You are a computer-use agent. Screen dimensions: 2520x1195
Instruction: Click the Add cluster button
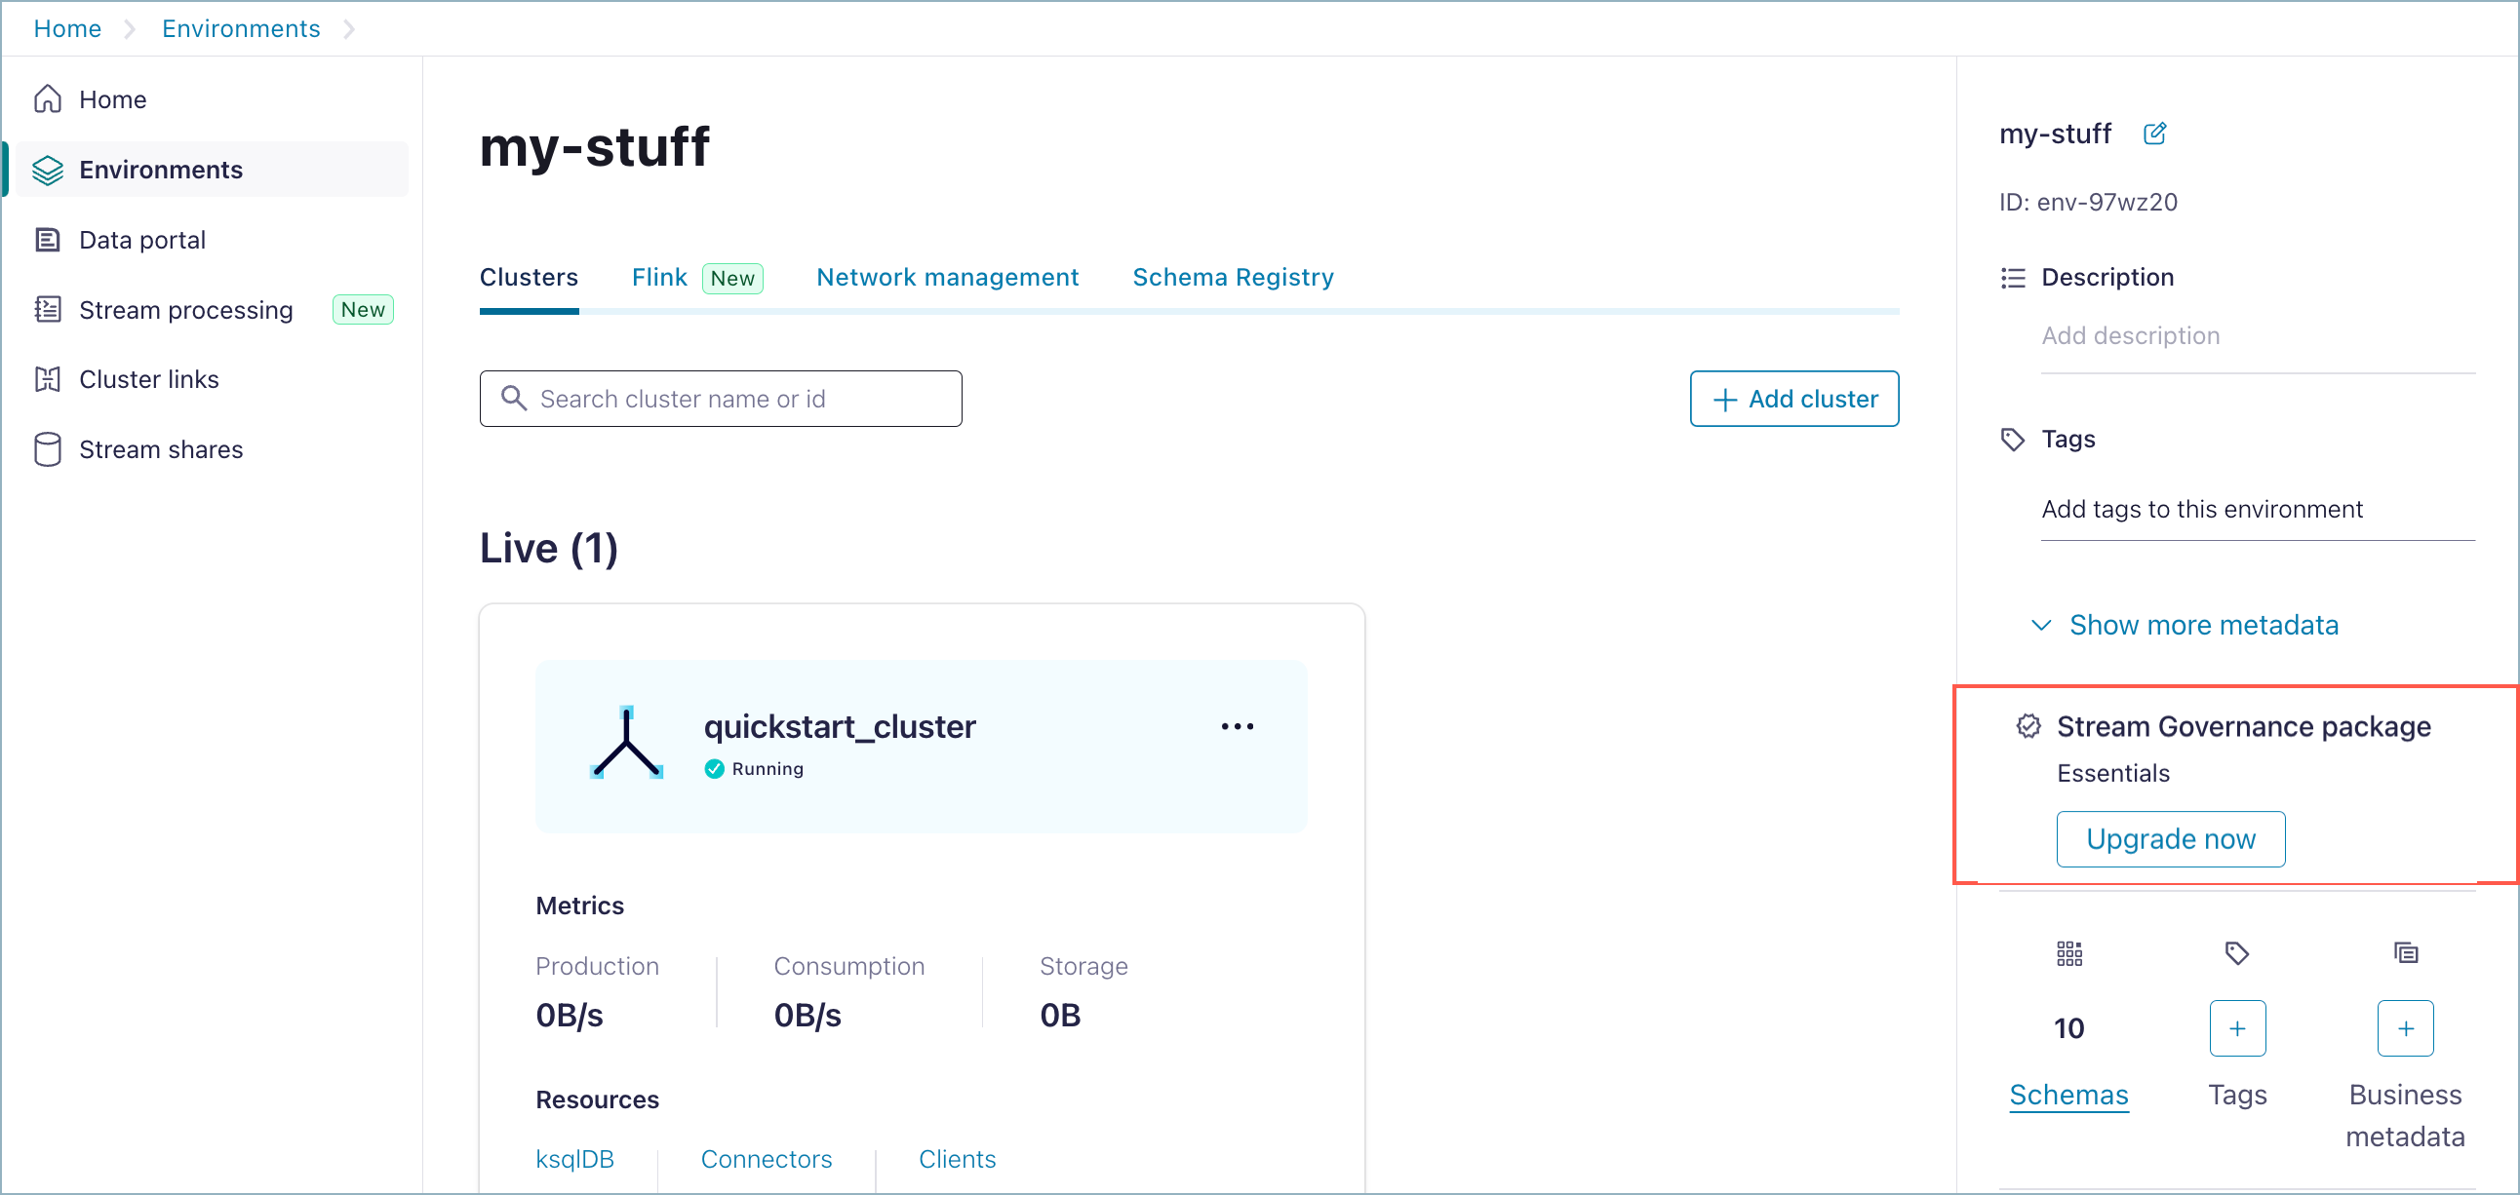pyautogui.click(x=1794, y=398)
